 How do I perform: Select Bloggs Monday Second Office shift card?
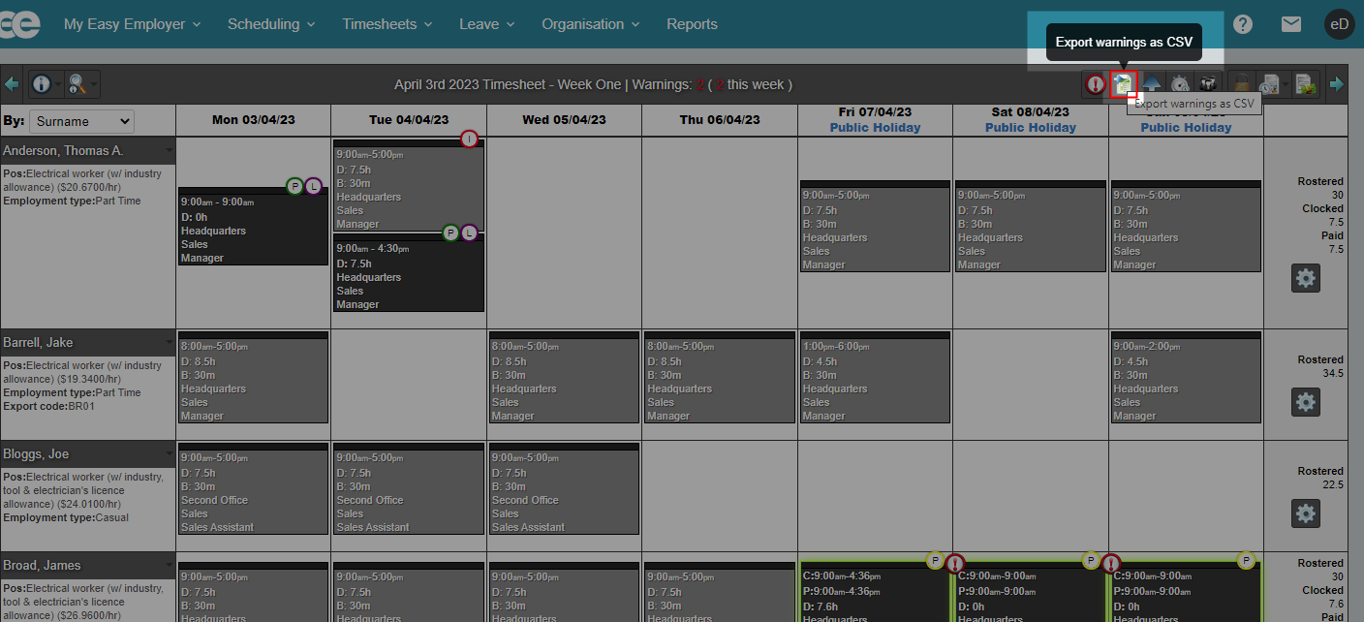[253, 488]
